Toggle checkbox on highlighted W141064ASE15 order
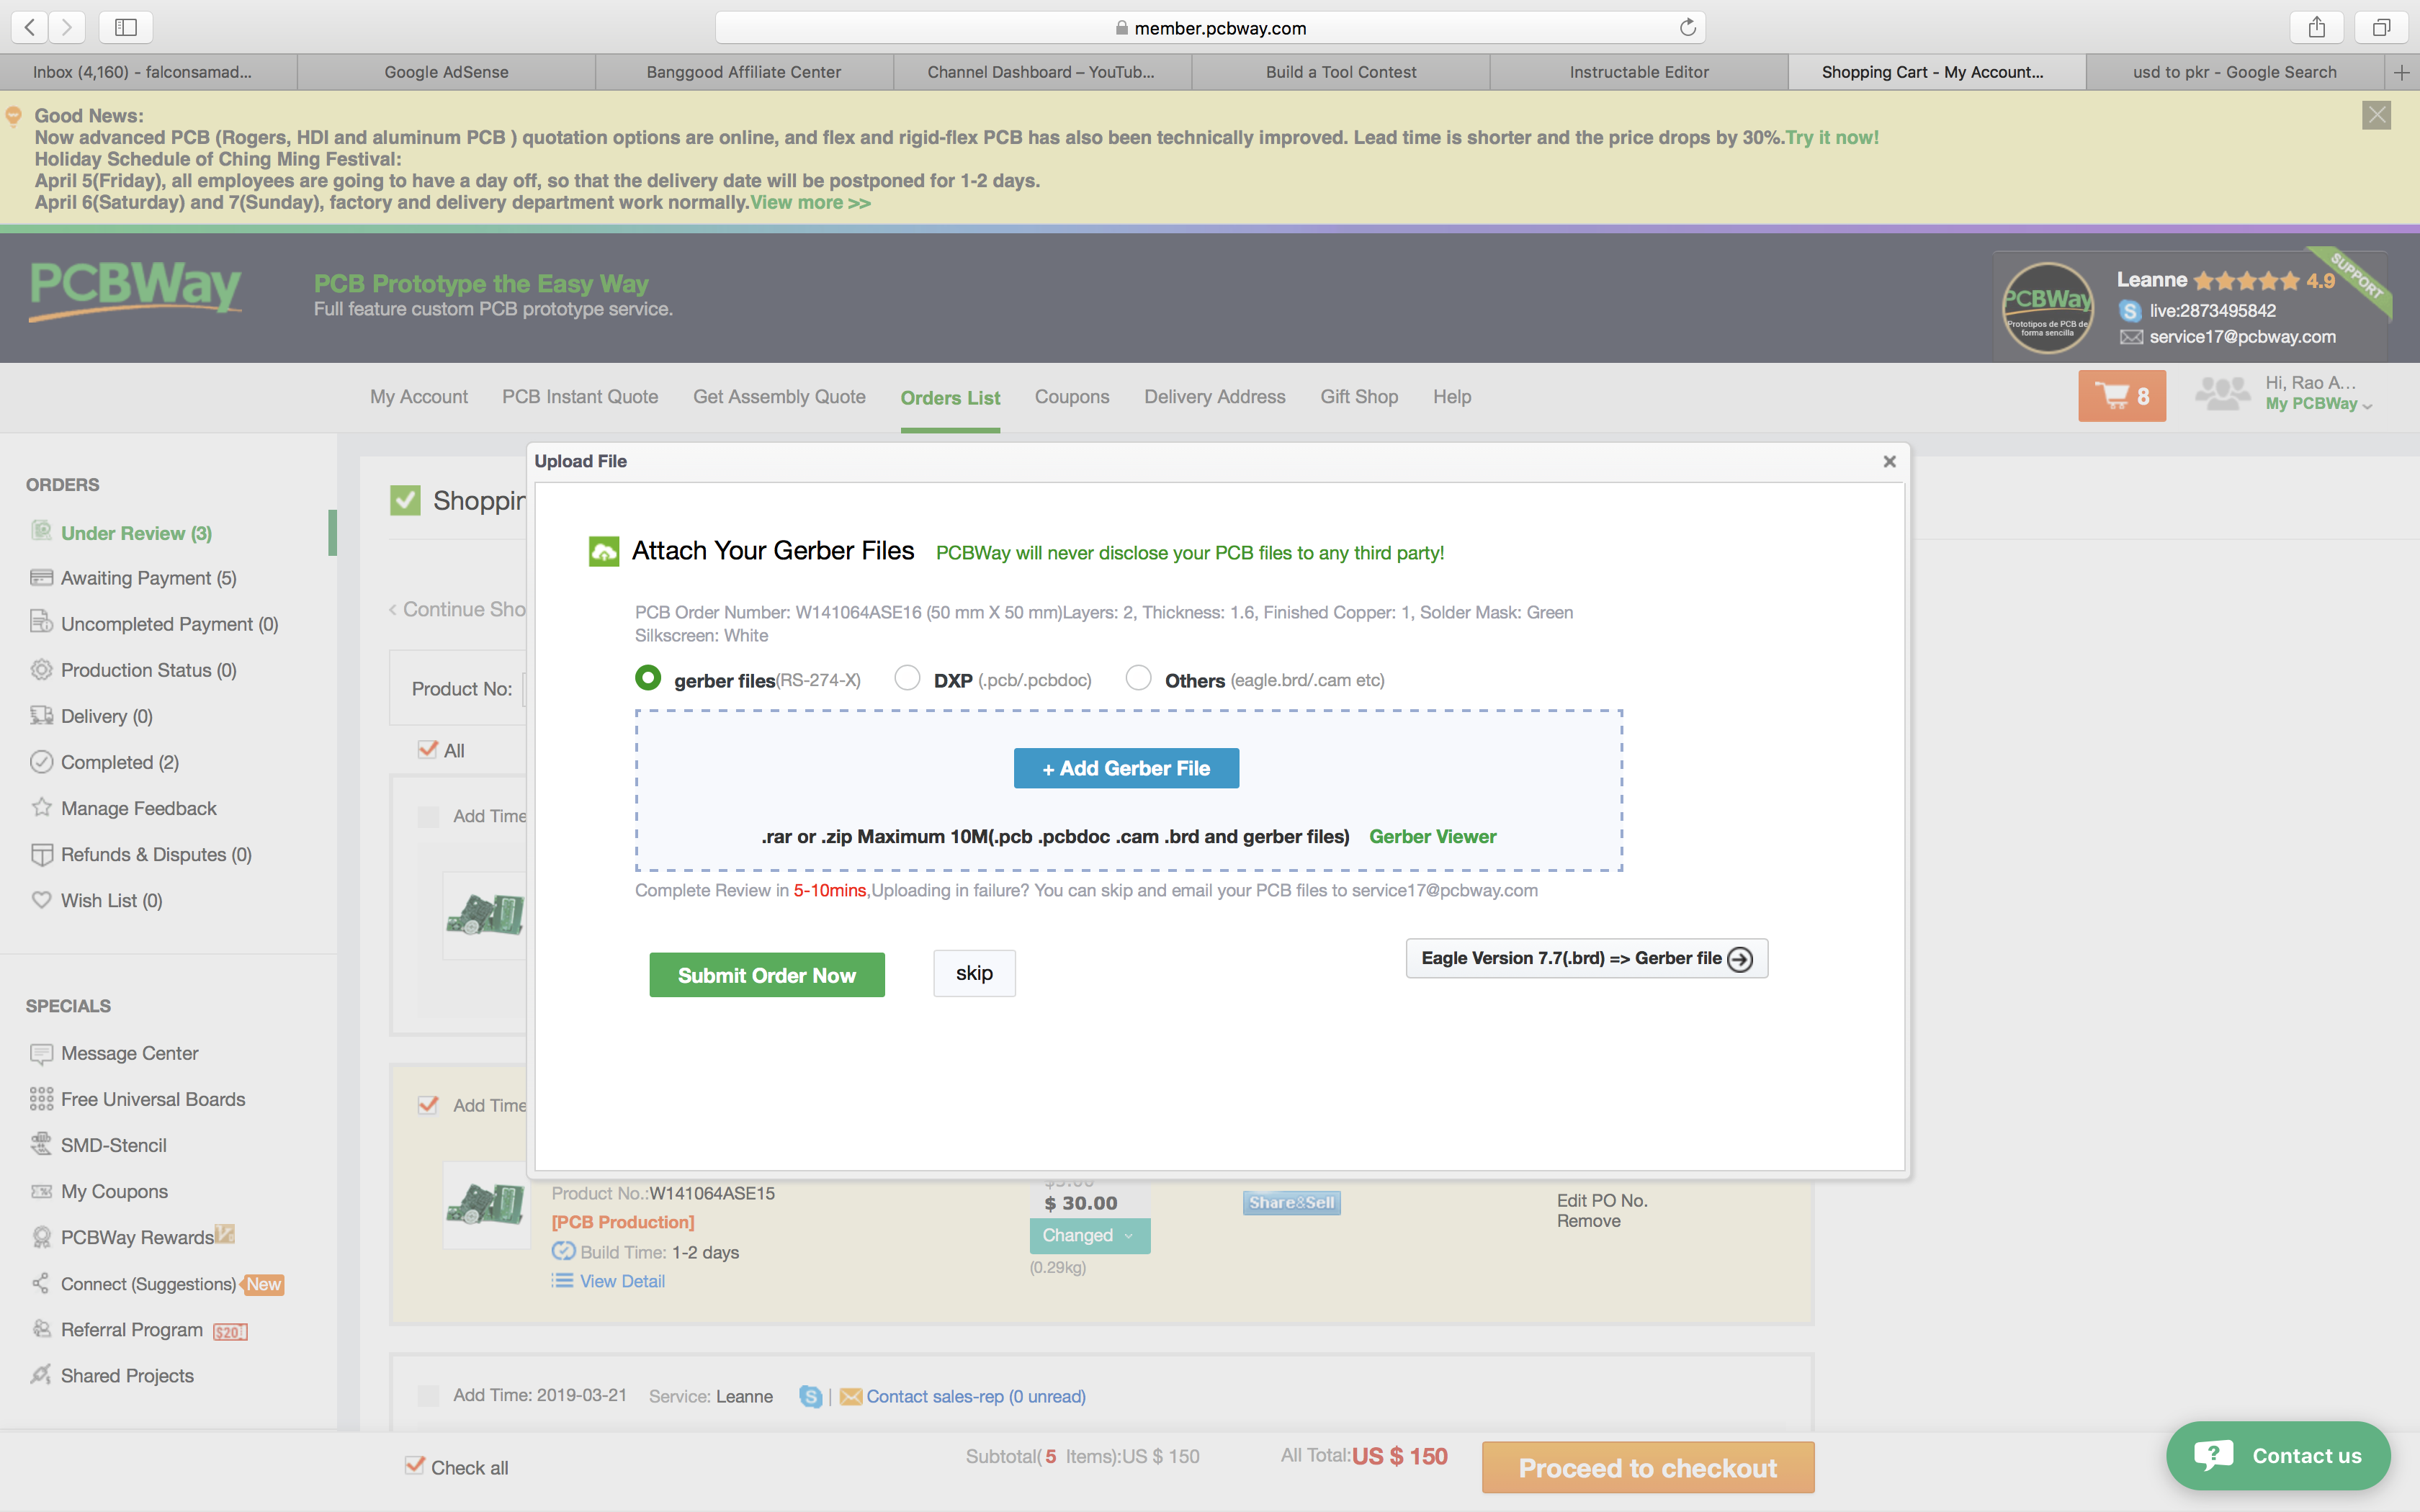2420x1512 pixels. (x=428, y=1105)
